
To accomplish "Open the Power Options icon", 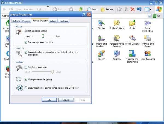I will tap(132, 40).
